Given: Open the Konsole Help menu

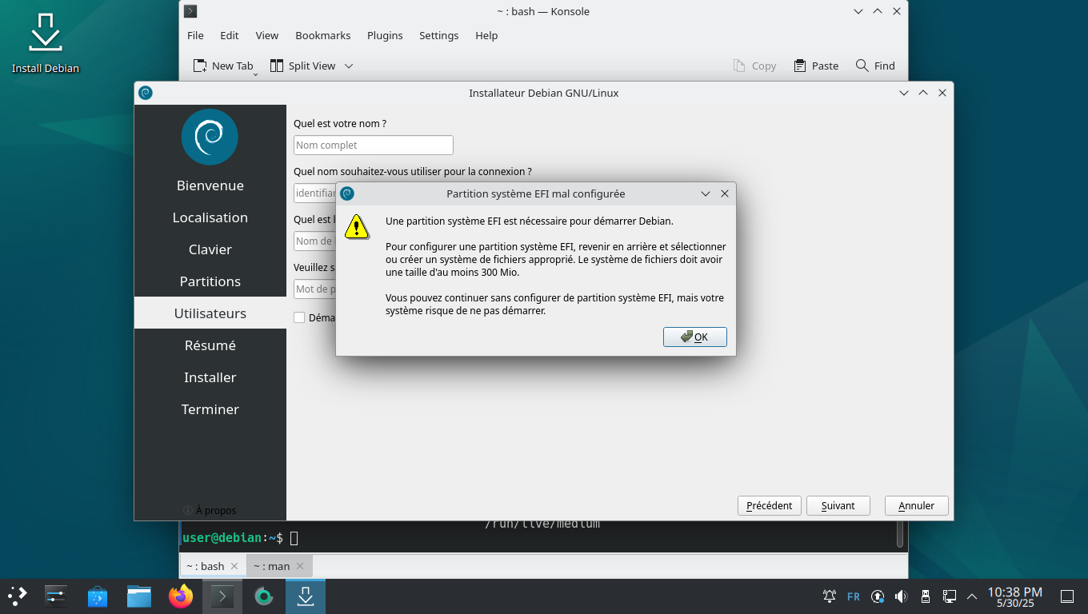Looking at the screenshot, I should tap(486, 35).
